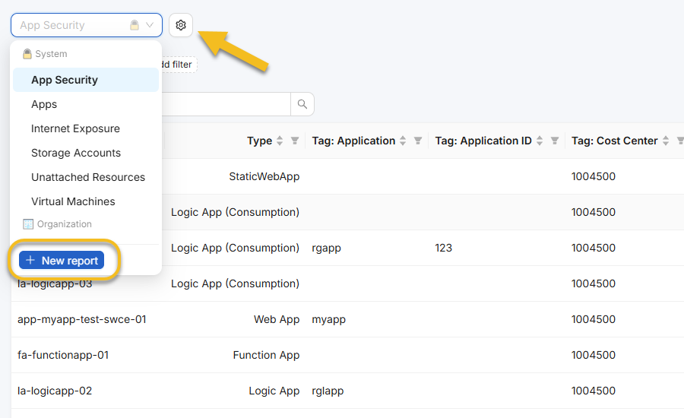Choose the Storage Accounts report
The width and height of the screenshot is (684, 418).
click(x=86, y=154)
